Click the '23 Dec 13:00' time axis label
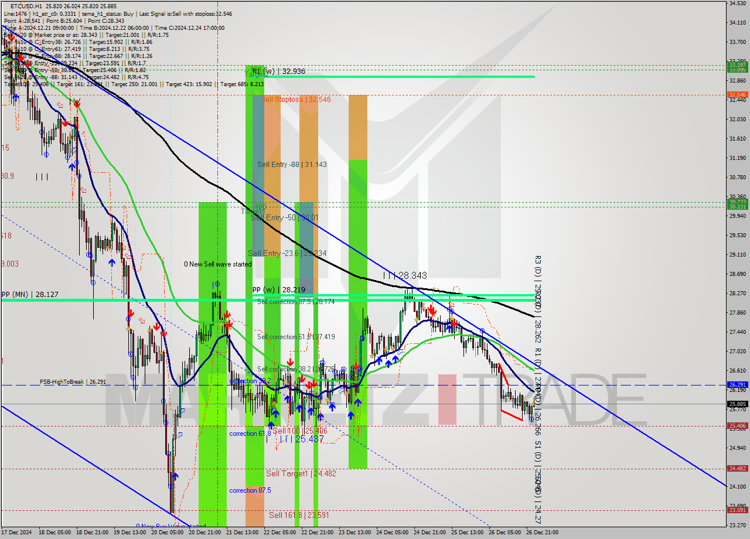750x539 pixels. click(x=354, y=533)
